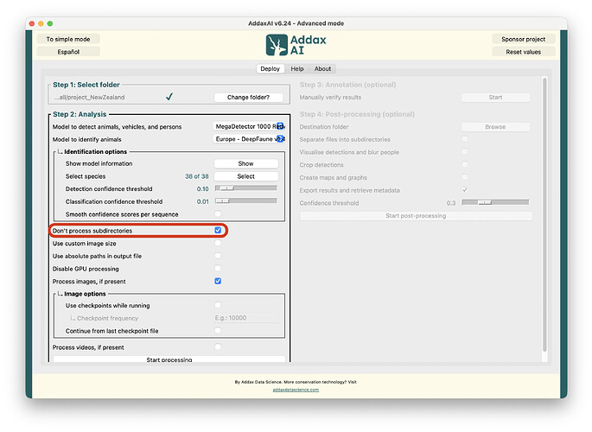Uncheck Don't process subdirectories
The image size is (592, 432).
(218, 231)
